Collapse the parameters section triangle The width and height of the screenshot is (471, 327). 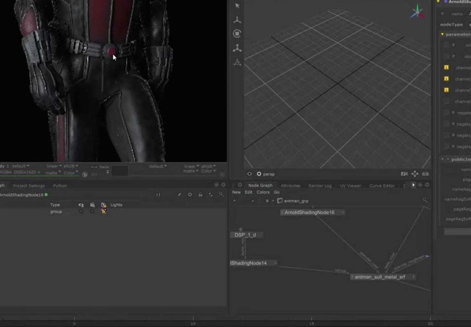(442, 34)
